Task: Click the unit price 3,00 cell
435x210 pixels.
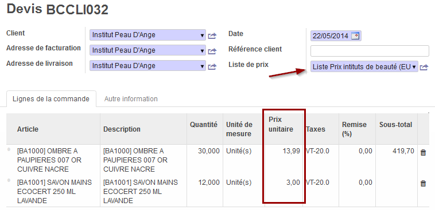Action: [293, 183]
